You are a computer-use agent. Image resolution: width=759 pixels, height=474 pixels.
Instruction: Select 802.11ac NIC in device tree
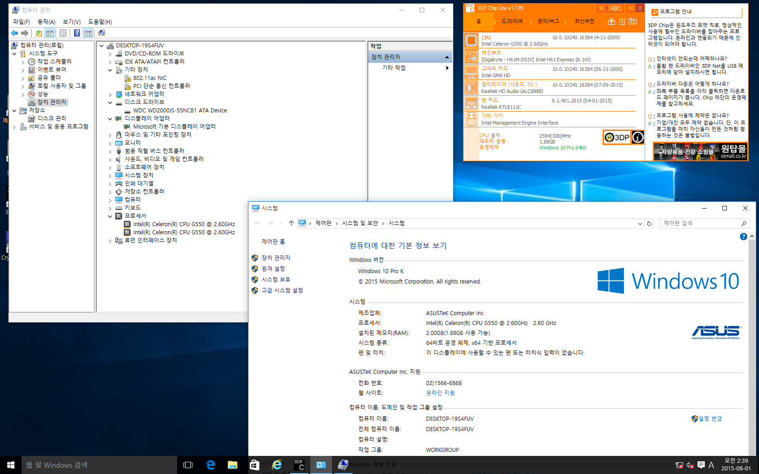150,78
